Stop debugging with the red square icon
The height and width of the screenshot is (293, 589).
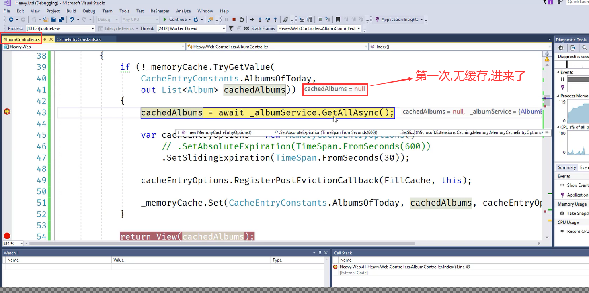coord(234,19)
